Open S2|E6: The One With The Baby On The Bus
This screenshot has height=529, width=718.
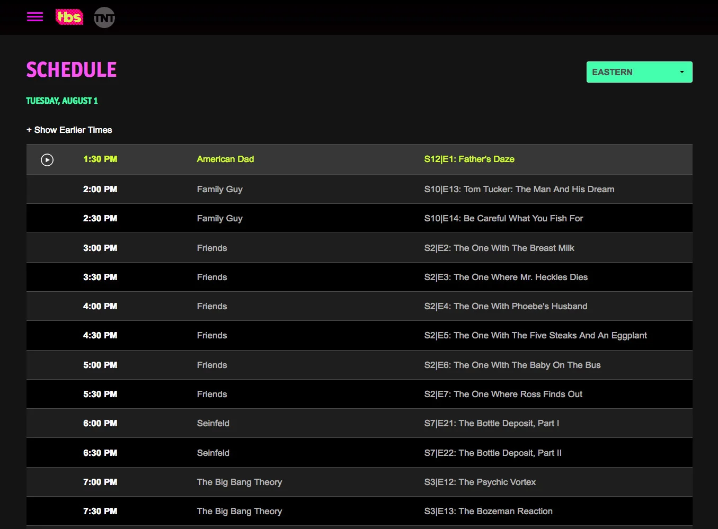(512, 365)
